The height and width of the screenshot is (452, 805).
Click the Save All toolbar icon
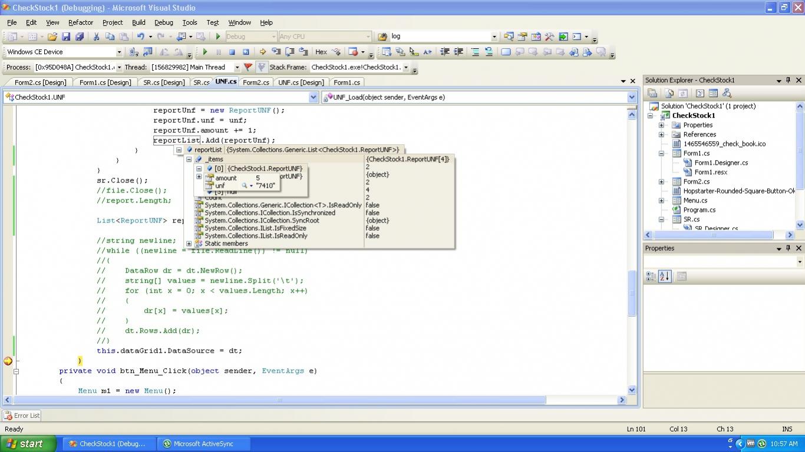pyautogui.click(x=79, y=36)
